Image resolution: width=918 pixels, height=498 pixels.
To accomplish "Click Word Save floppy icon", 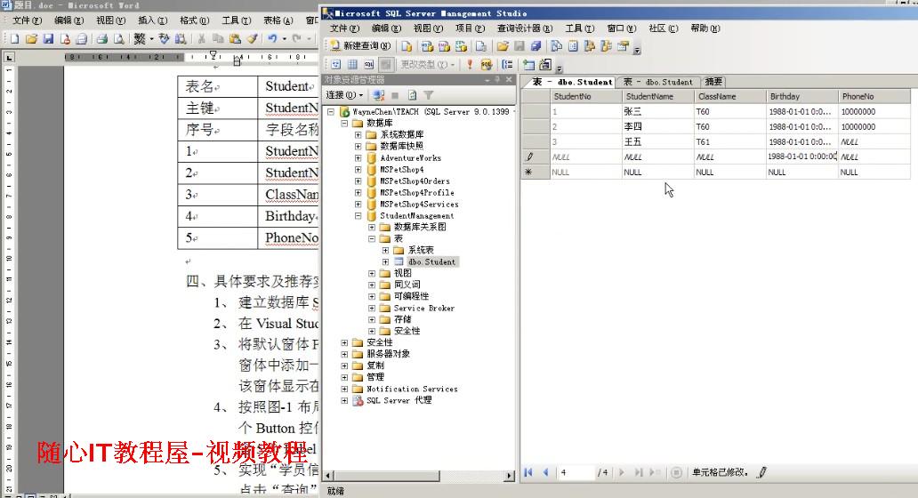I will coord(49,38).
